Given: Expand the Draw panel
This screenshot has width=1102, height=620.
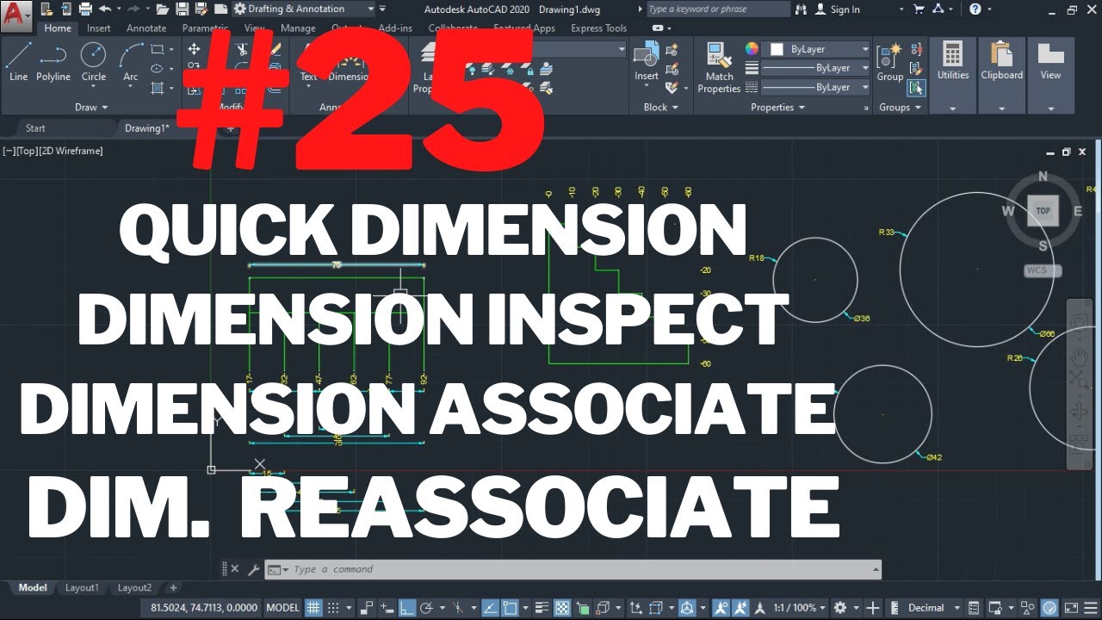Looking at the screenshot, I should [91, 108].
